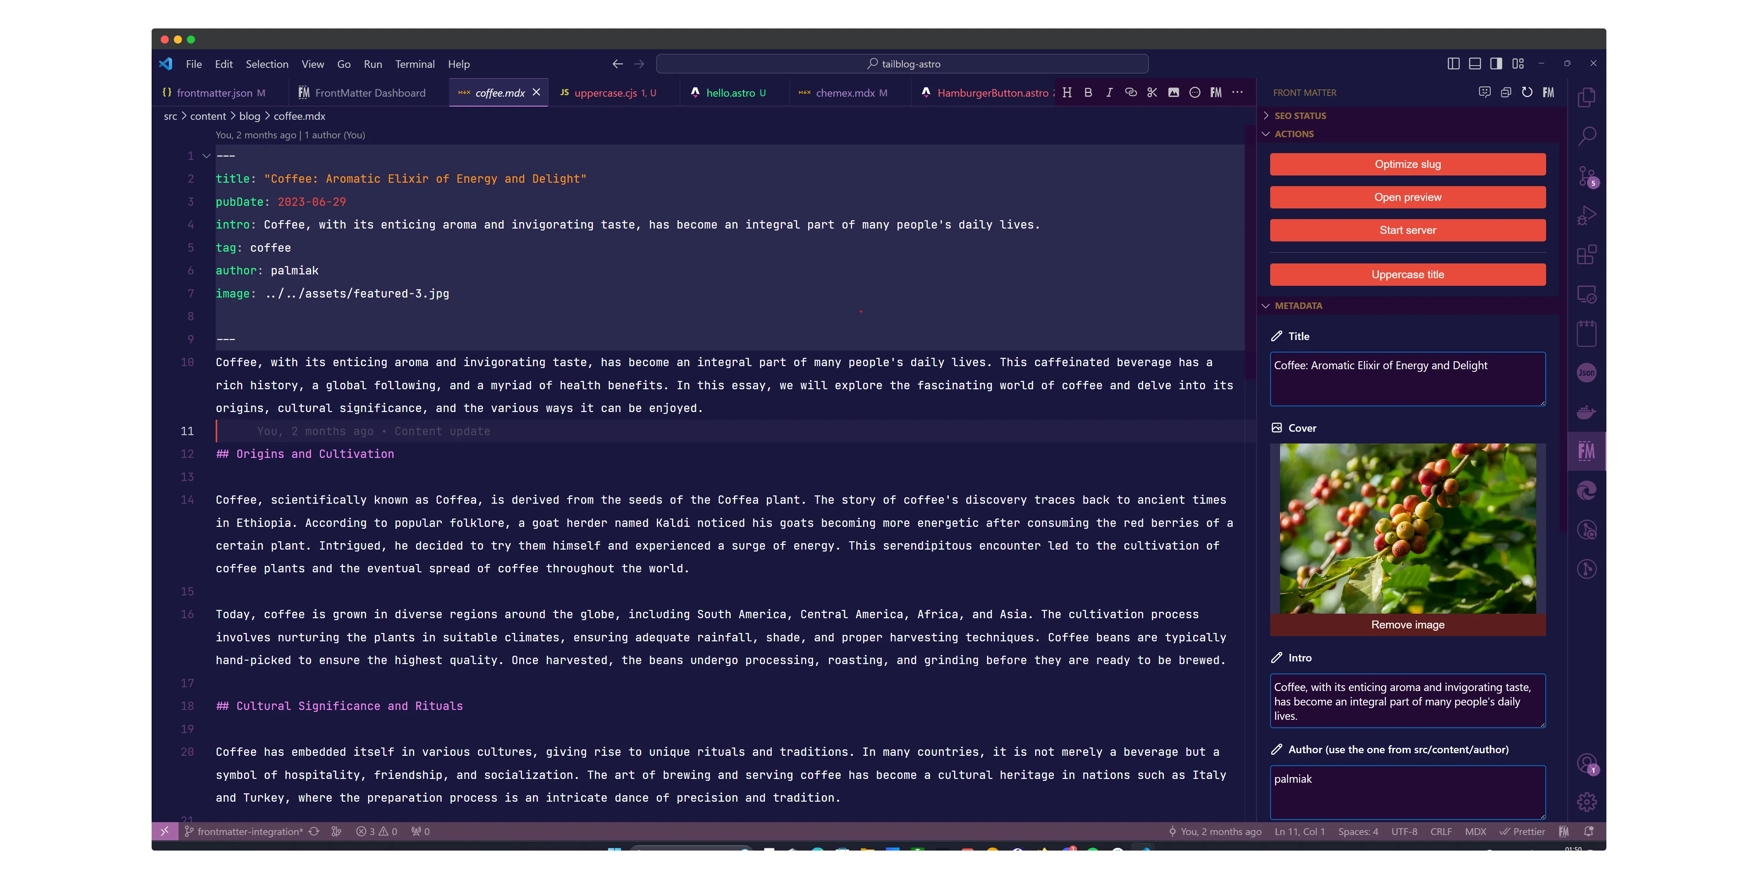Image resolution: width=1758 pixels, height=879 pixels.
Task: Collapse the ACTIONS section
Action: pos(1293,134)
